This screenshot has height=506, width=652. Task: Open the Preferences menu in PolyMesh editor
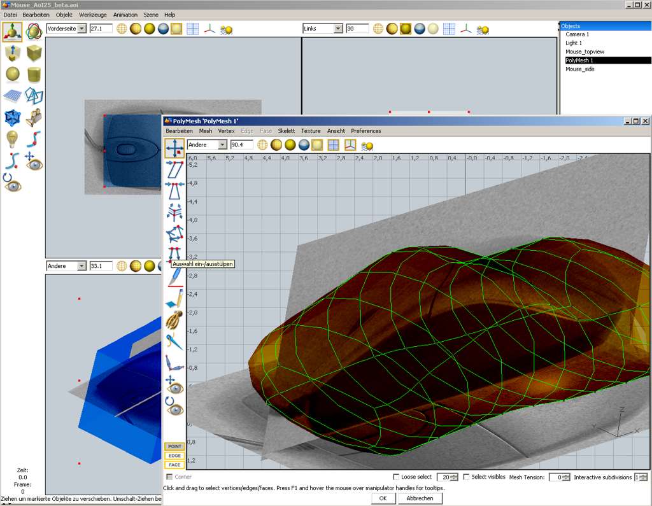click(x=366, y=131)
